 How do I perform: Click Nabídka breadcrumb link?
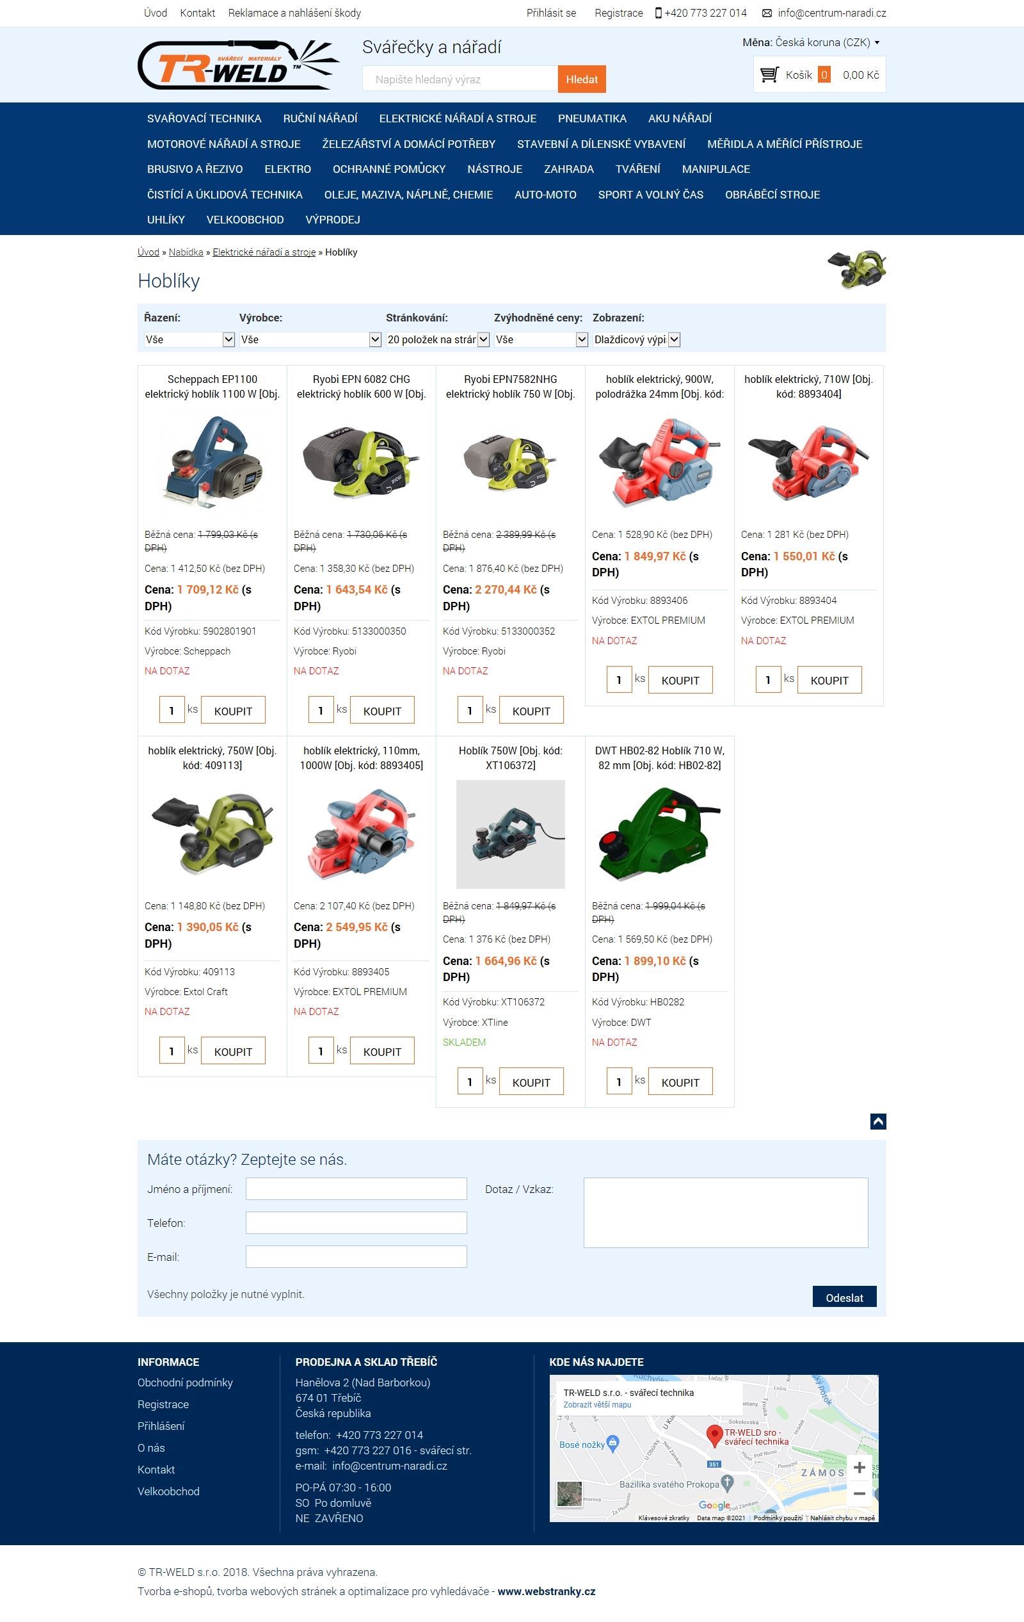pos(186,252)
